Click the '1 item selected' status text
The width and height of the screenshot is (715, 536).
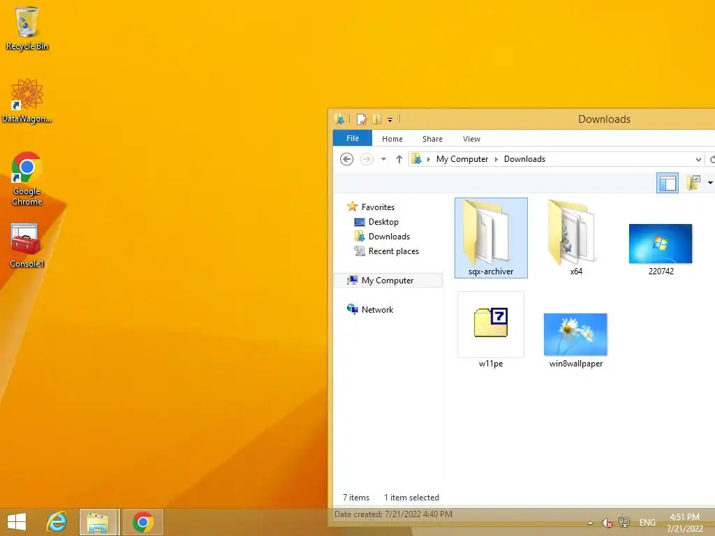click(411, 498)
